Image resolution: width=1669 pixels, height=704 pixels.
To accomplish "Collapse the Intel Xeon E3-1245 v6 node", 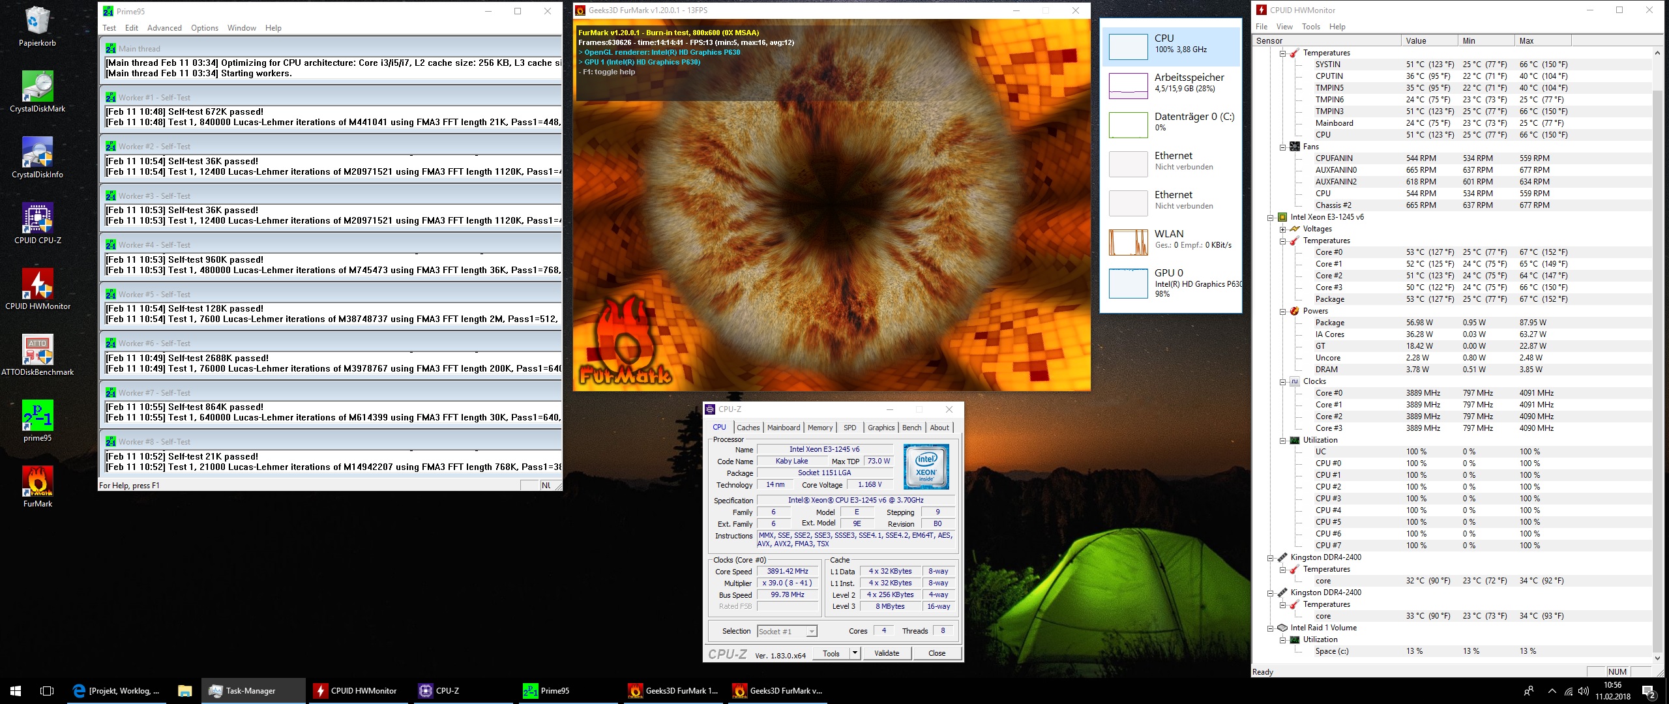I will pyautogui.click(x=1270, y=217).
